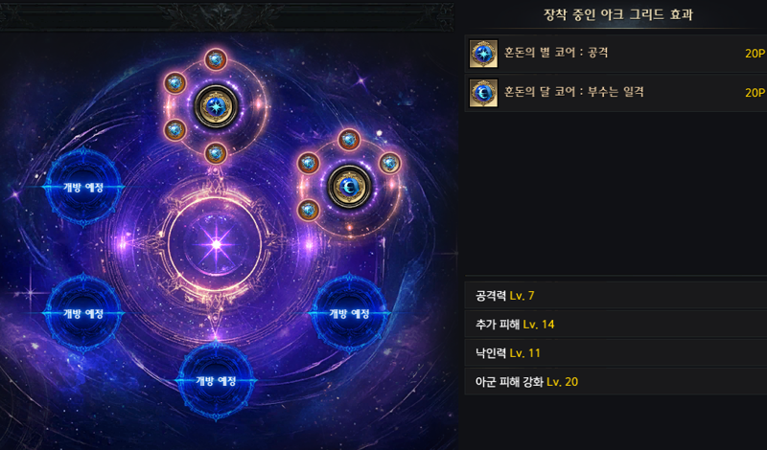Viewport: 767px width, 450px height.
Task: Select the 혼돈의 달 코어 : 부수는 일격 row
Action: click(616, 93)
